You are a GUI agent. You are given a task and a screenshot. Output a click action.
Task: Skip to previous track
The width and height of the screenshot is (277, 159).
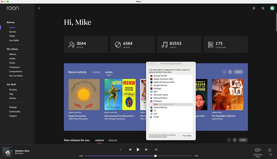(x=130, y=150)
